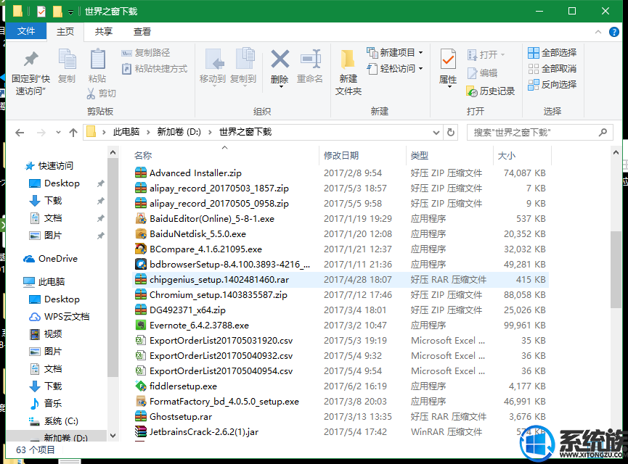Image resolution: width=628 pixels, height=464 pixels.
Task: Open recent locations dropdown arrow
Action: (59, 133)
